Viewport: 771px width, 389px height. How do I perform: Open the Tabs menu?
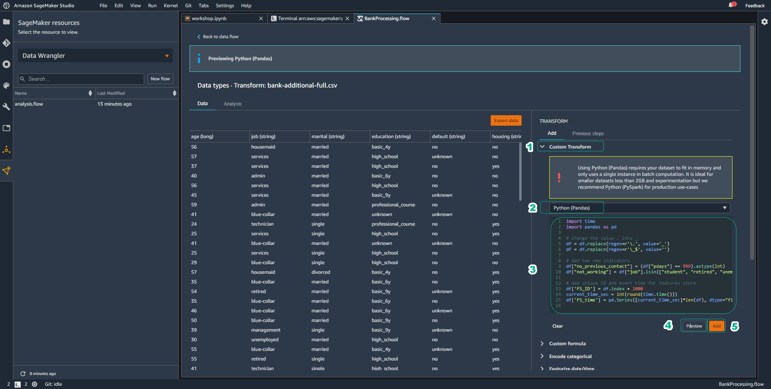(x=204, y=6)
